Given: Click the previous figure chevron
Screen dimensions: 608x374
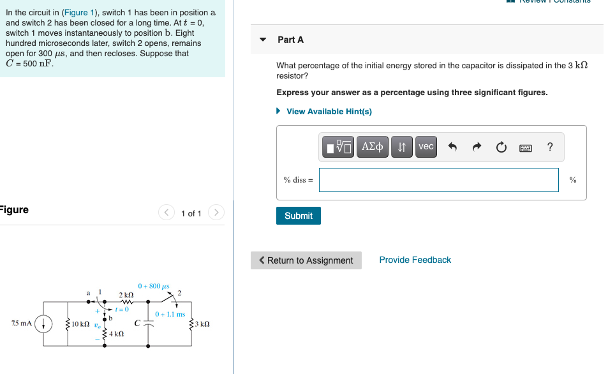Looking at the screenshot, I should coord(167,213).
